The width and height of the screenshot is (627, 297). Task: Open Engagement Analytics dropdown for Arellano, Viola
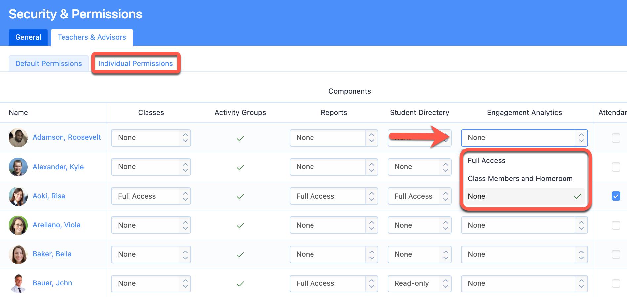pos(524,225)
